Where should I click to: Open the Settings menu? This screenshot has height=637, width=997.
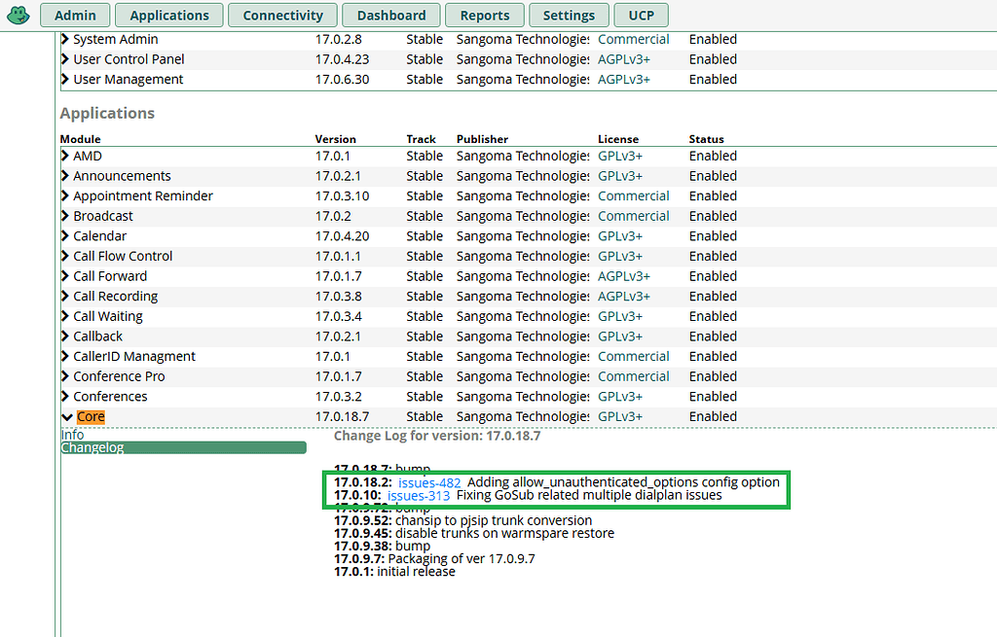pyautogui.click(x=569, y=15)
